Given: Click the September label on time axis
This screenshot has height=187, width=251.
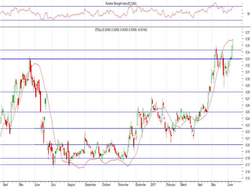Looking at the screenshot, I should coord(91,185).
